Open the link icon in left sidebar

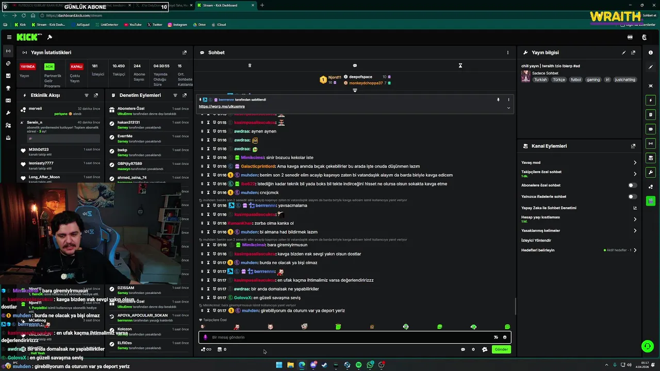pos(8,63)
